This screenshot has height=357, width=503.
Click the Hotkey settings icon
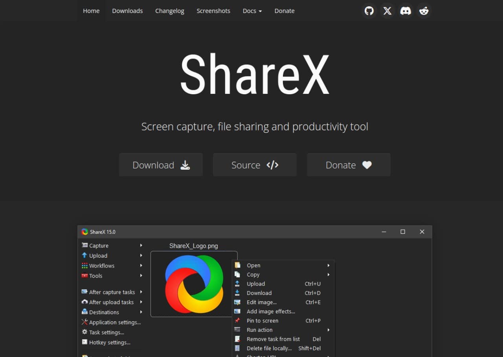84,342
